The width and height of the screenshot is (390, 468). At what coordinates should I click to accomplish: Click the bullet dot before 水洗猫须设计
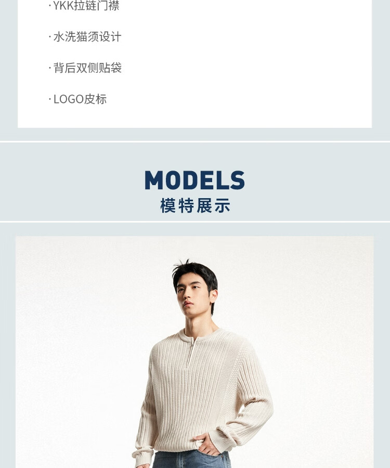[50, 37]
